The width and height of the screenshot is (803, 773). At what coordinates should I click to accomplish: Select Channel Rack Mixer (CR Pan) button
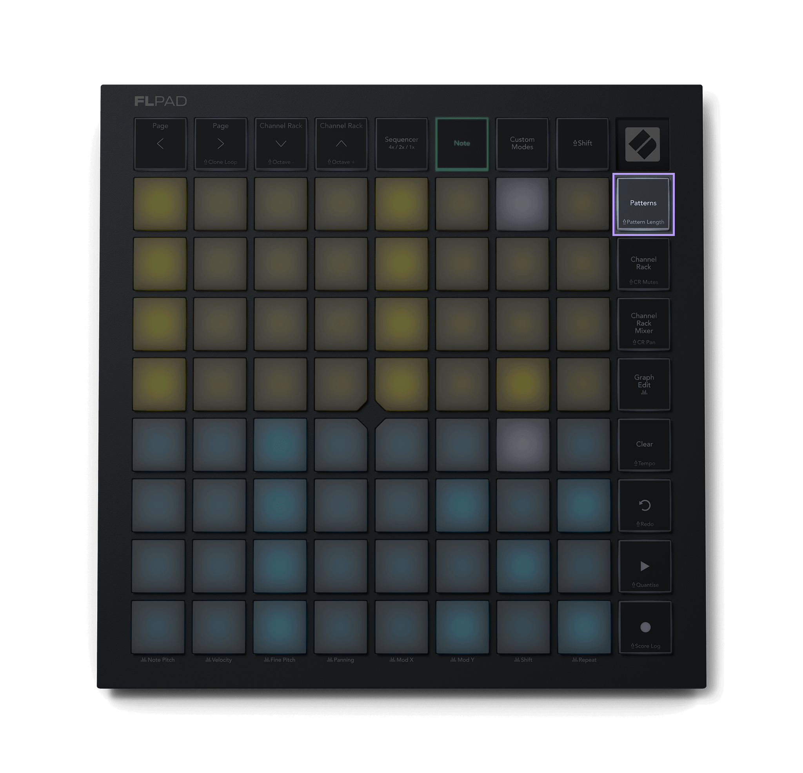coord(644,324)
